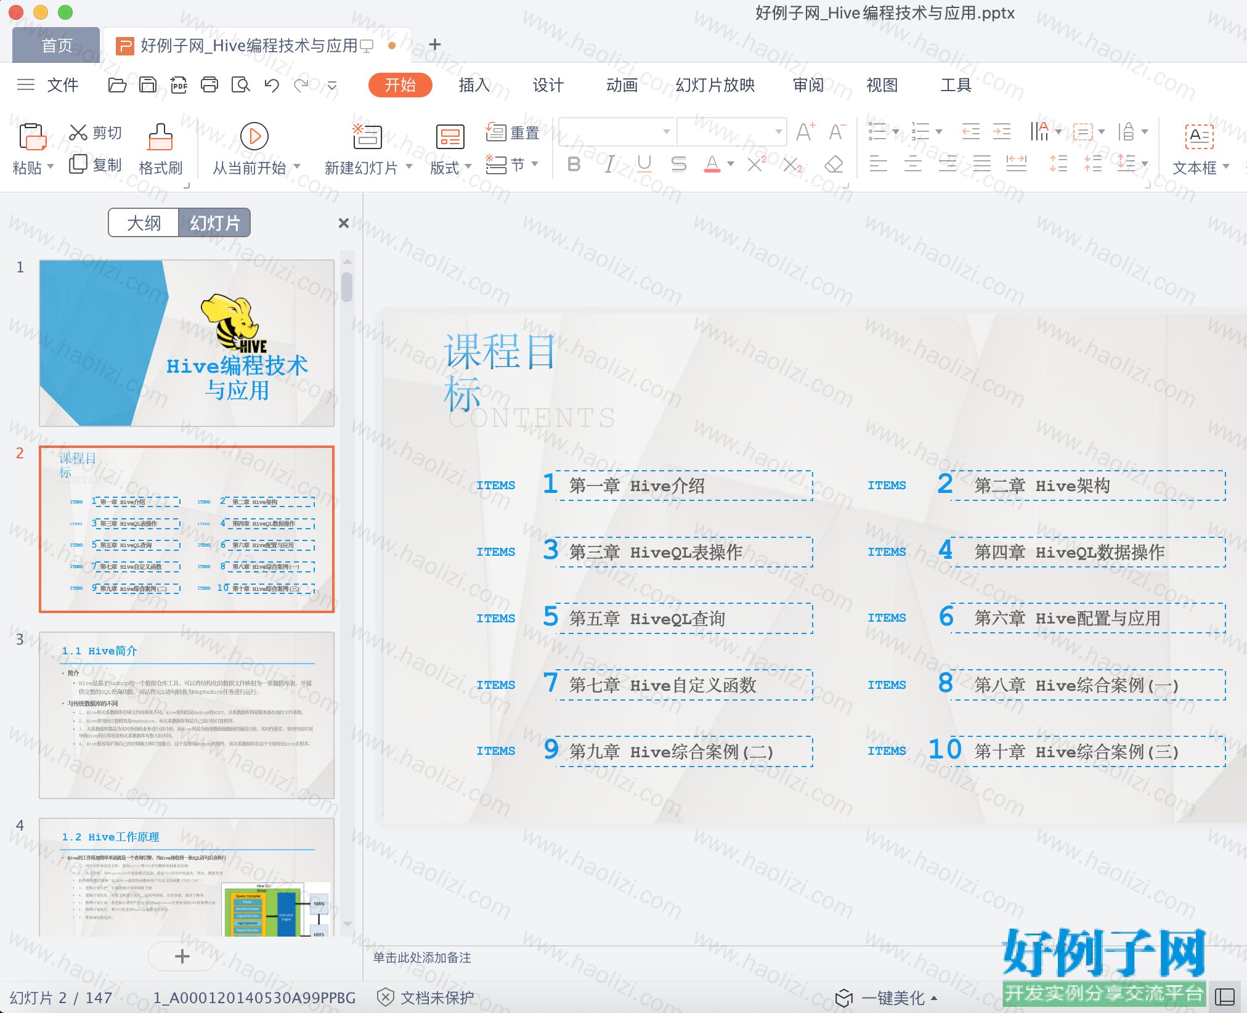
Task: Toggle Subscript formatting
Action: click(x=792, y=164)
